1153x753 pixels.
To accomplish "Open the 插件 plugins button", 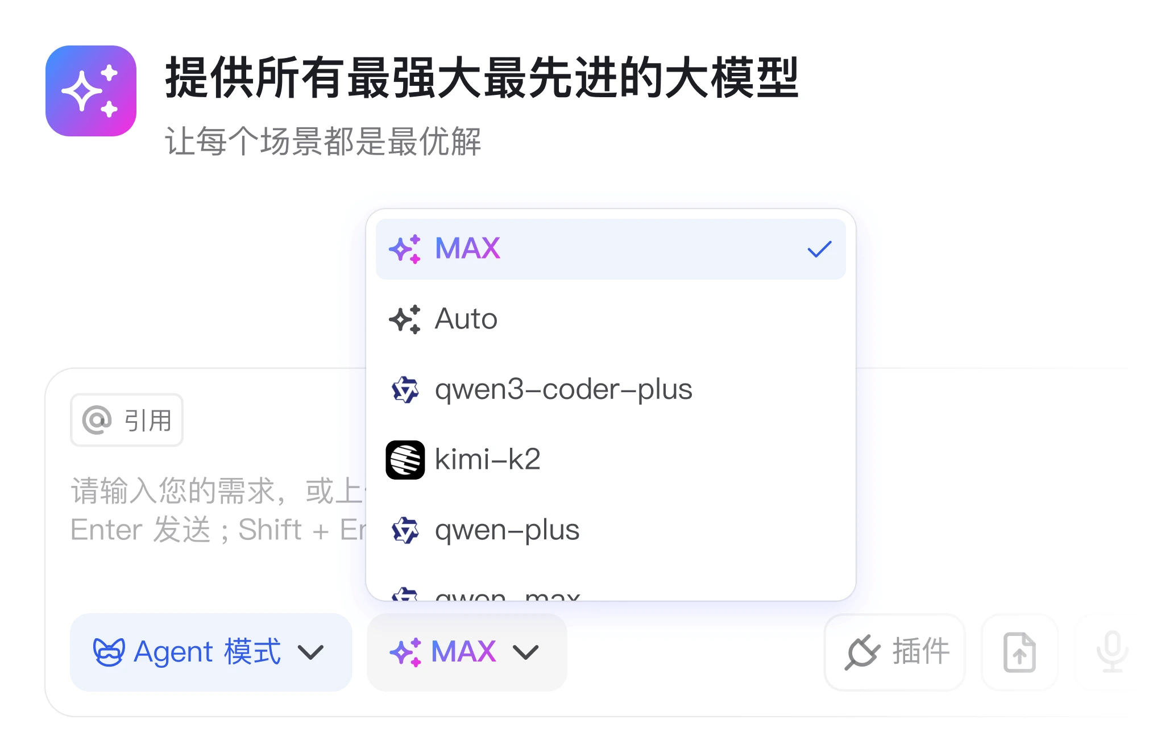I will 895,652.
